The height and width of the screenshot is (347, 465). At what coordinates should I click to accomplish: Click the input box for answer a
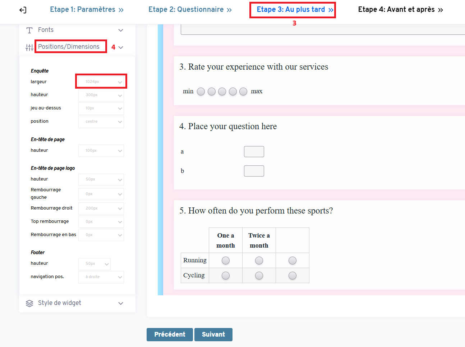point(254,152)
